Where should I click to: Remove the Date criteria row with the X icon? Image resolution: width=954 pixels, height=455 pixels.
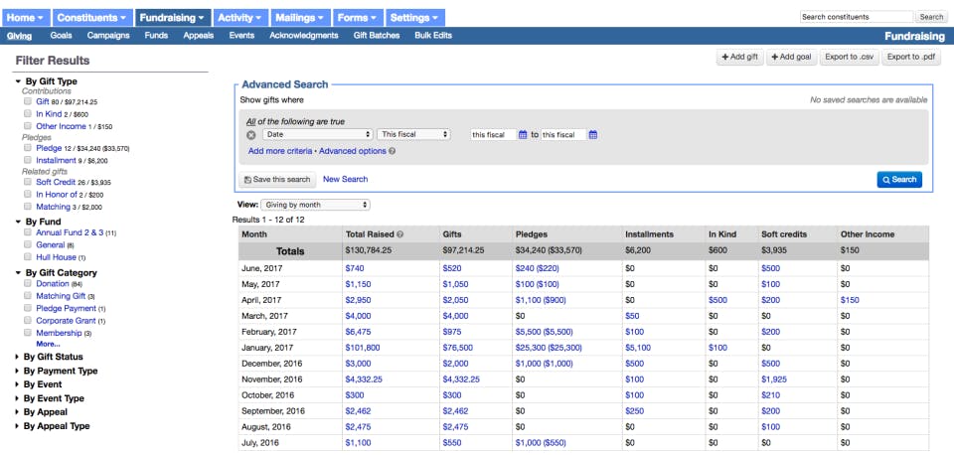(x=250, y=135)
